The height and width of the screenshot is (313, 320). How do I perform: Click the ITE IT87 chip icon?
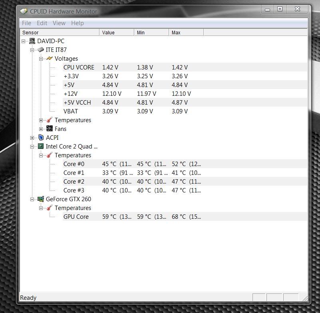[41, 50]
